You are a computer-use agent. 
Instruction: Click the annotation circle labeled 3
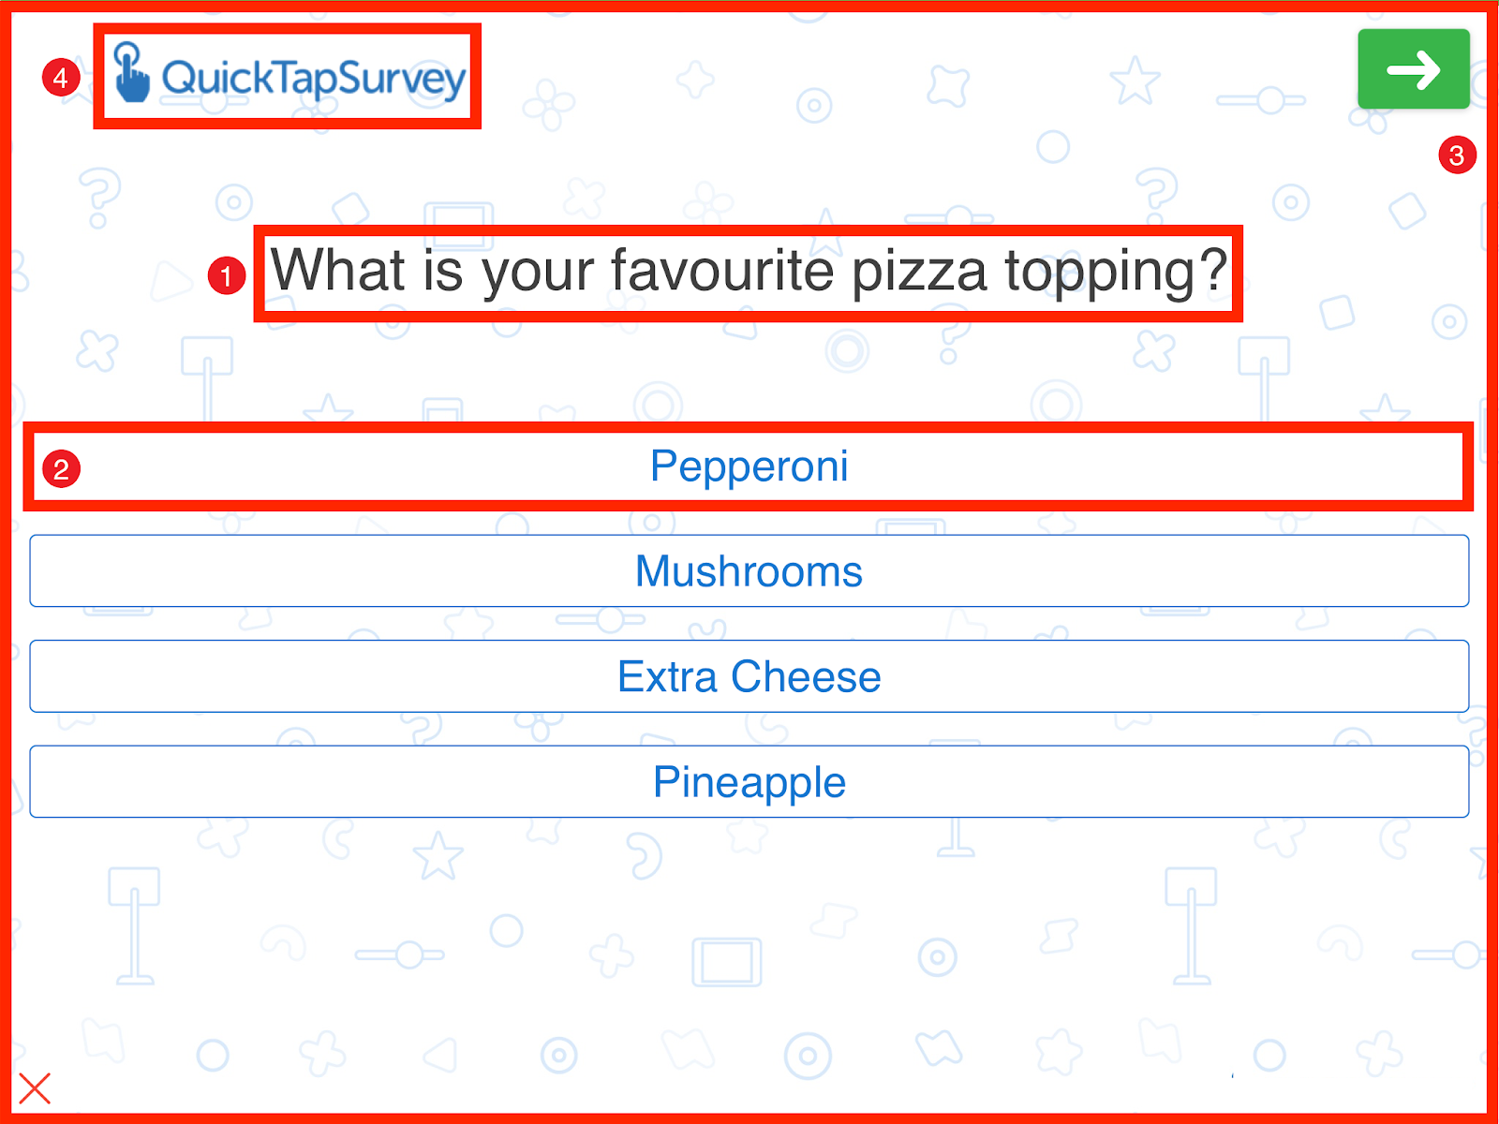(x=1456, y=156)
